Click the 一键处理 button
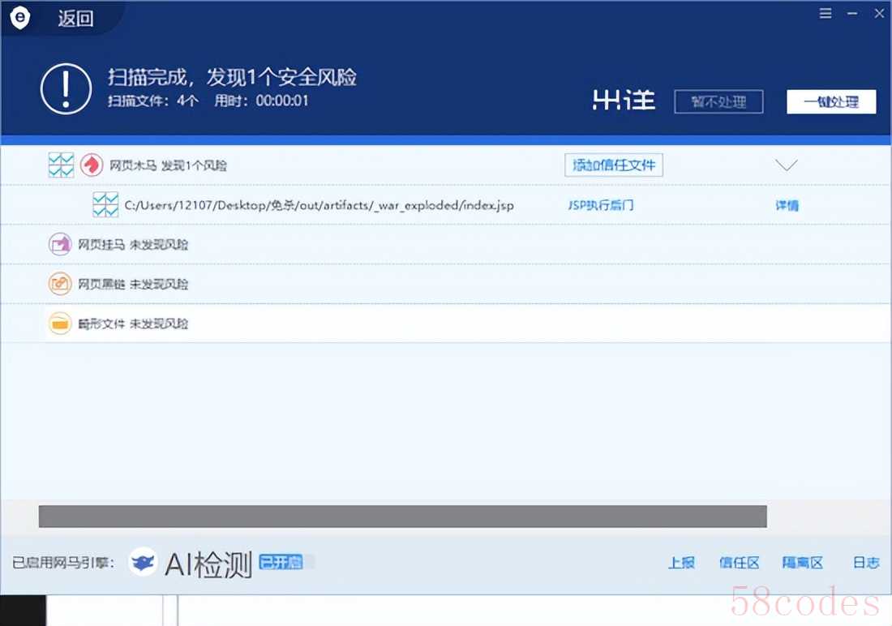The image size is (892, 626). point(831,102)
